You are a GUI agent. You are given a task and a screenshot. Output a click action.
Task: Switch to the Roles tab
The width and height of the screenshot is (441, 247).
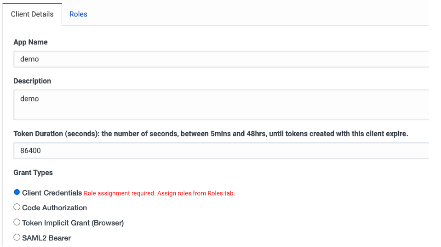[x=78, y=14]
